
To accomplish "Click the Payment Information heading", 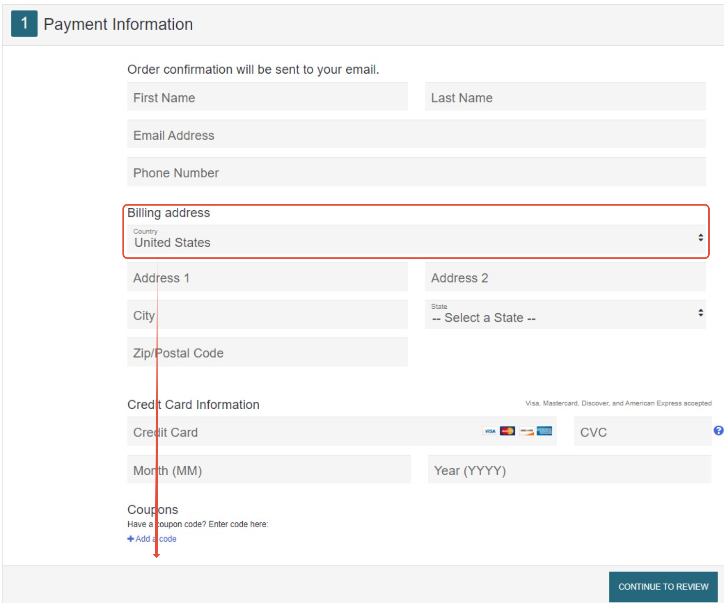I will [x=118, y=24].
